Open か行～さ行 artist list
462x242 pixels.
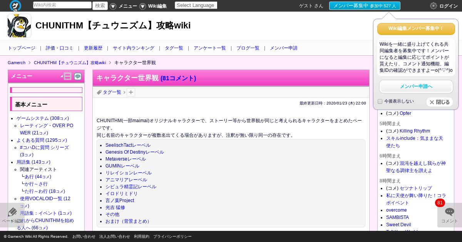coord(36,184)
